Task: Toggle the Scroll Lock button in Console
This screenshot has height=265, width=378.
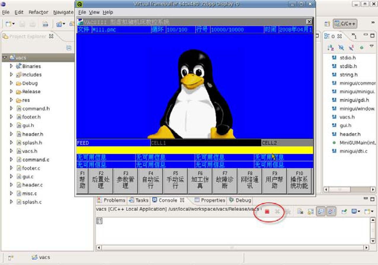Action: coord(311,211)
